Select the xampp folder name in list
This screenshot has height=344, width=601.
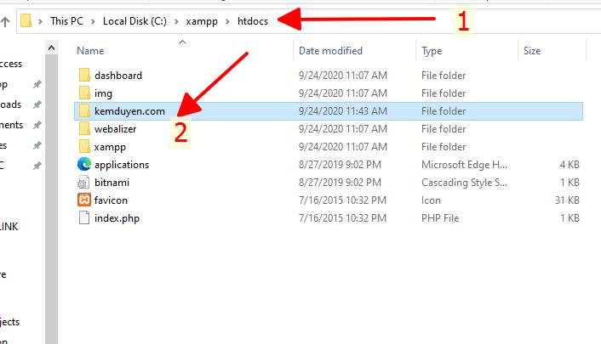110,147
